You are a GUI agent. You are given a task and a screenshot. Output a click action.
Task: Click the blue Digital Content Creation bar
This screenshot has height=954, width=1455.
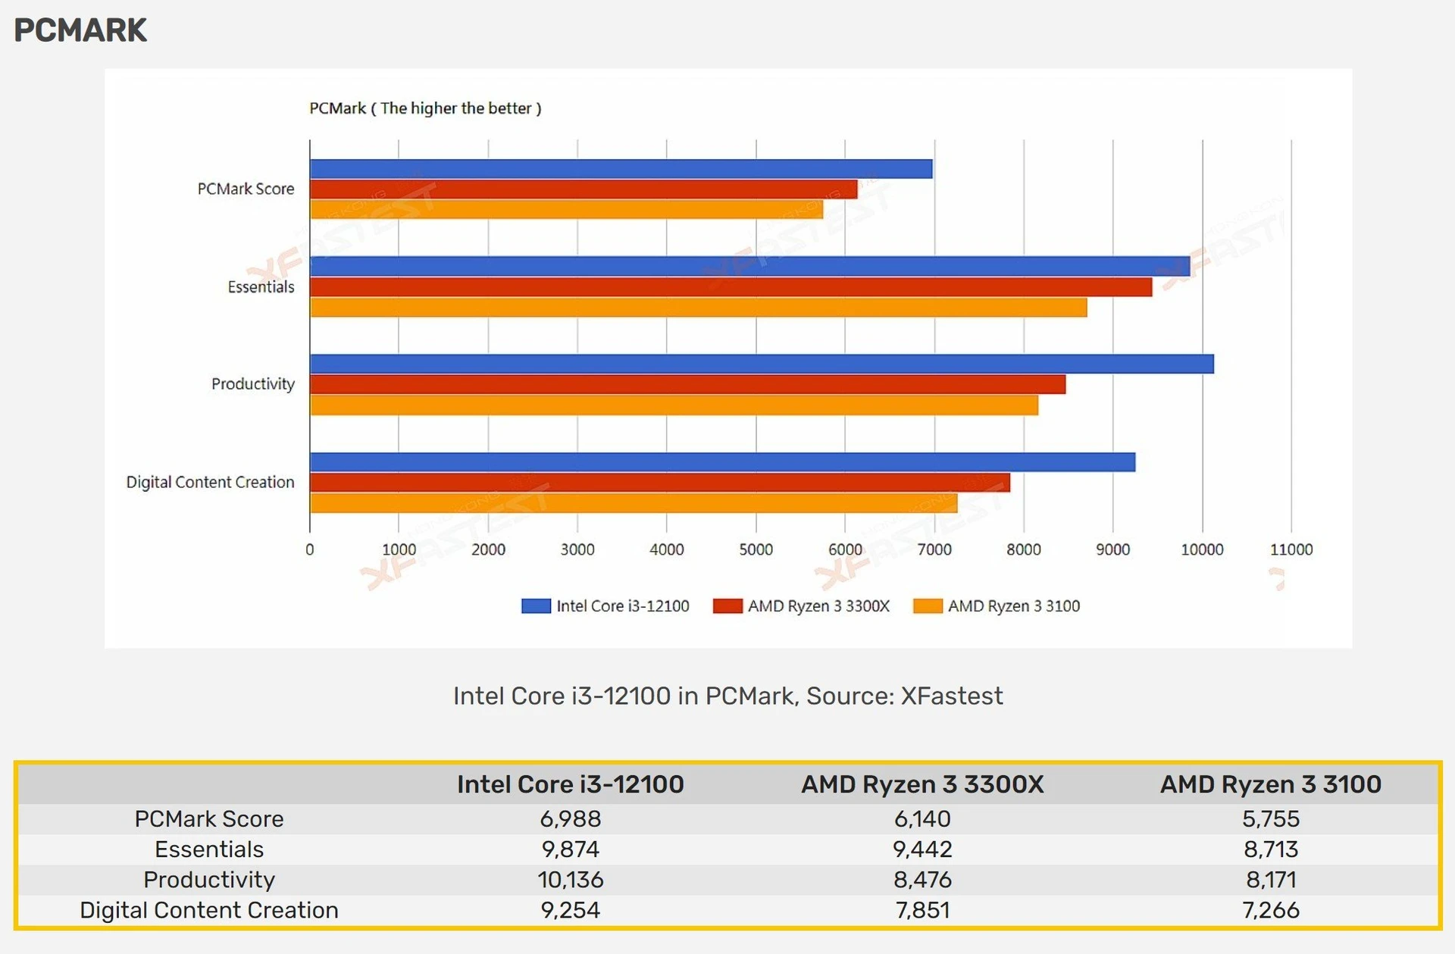click(x=722, y=462)
